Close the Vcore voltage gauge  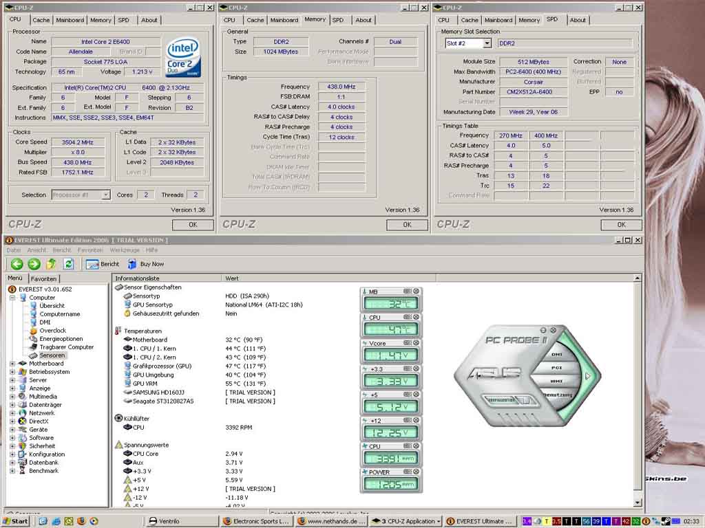[417, 343]
